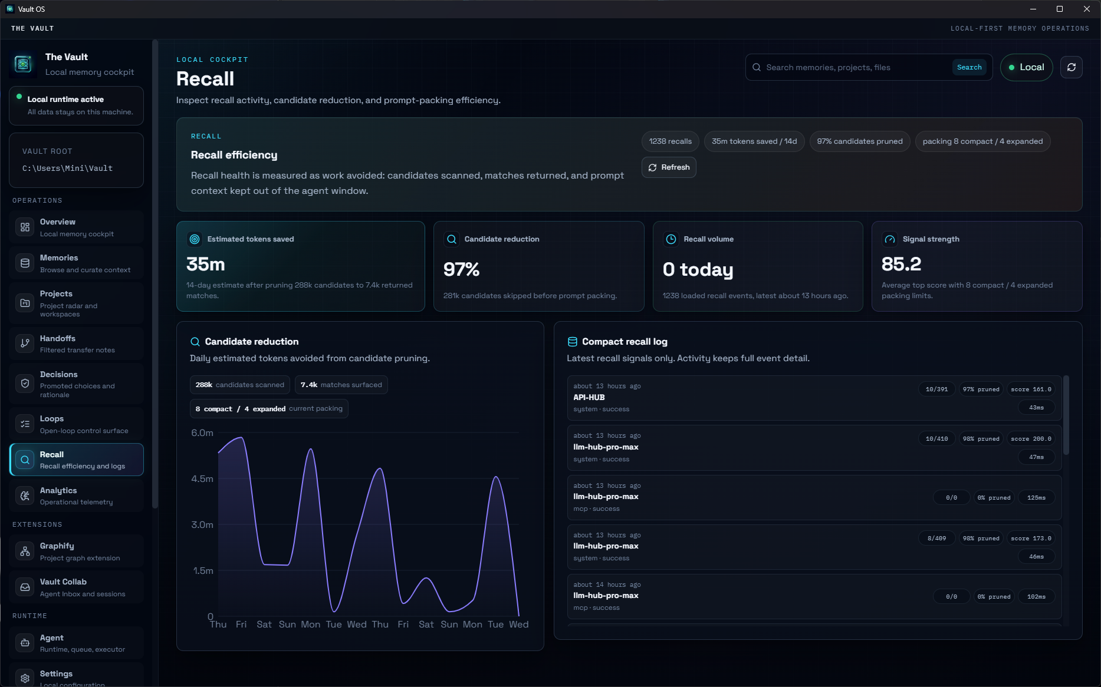Image resolution: width=1101 pixels, height=687 pixels.
Task: Click the Refresh button in Recall efficiency
Action: (x=669, y=167)
